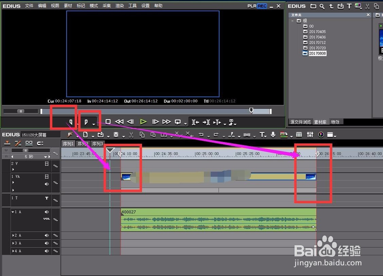The width and height of the screenshot is (383, 276).
Task: Select the 20170712 folder
Action: 317,43
